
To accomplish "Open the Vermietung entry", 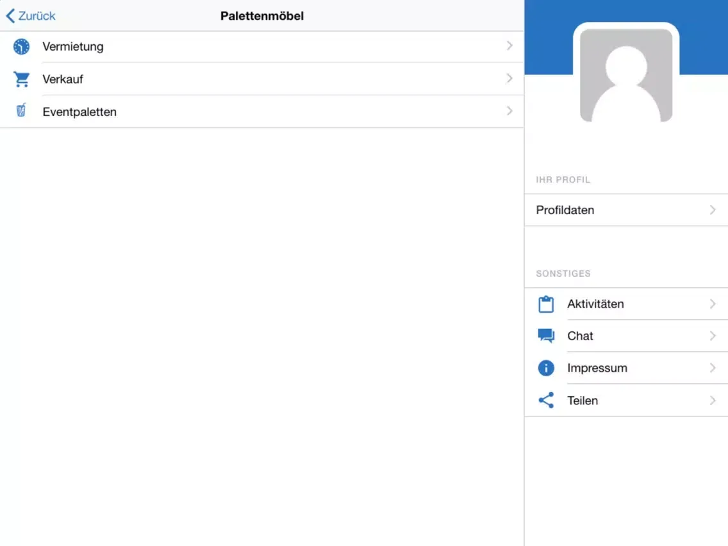I will 262,46.
